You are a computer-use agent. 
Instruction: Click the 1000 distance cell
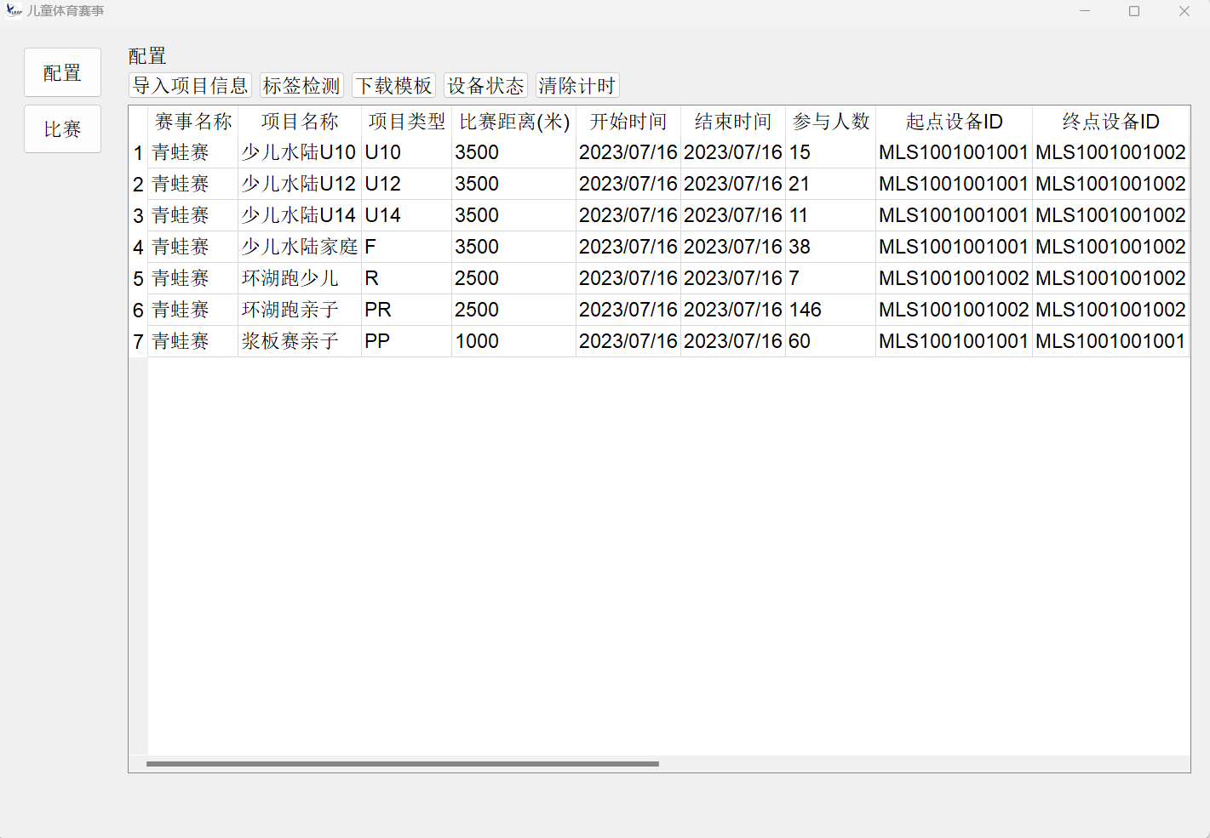tap(514, 341)
